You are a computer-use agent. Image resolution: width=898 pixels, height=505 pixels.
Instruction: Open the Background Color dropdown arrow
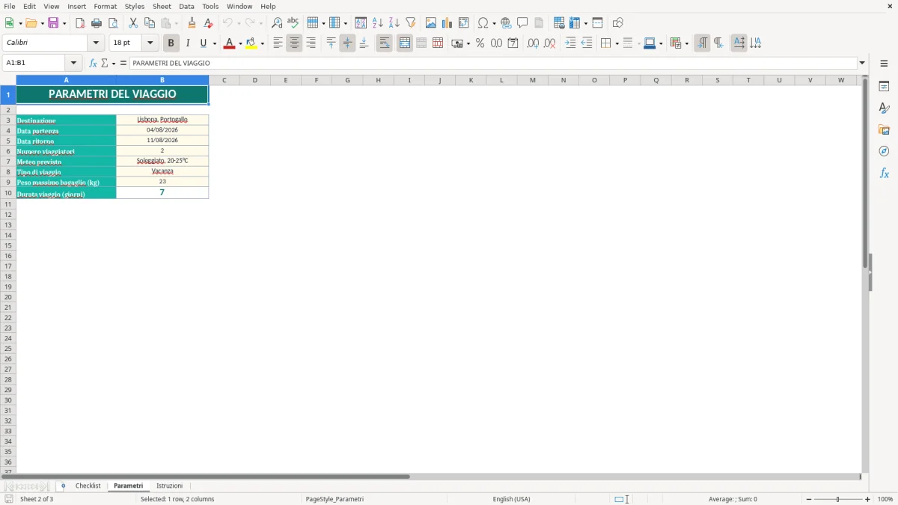pos(262,43)
